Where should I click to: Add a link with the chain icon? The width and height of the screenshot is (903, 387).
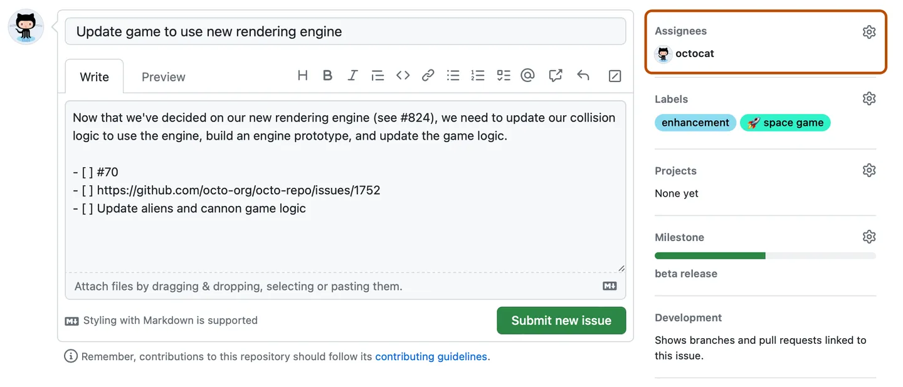[x=428, y=76]
